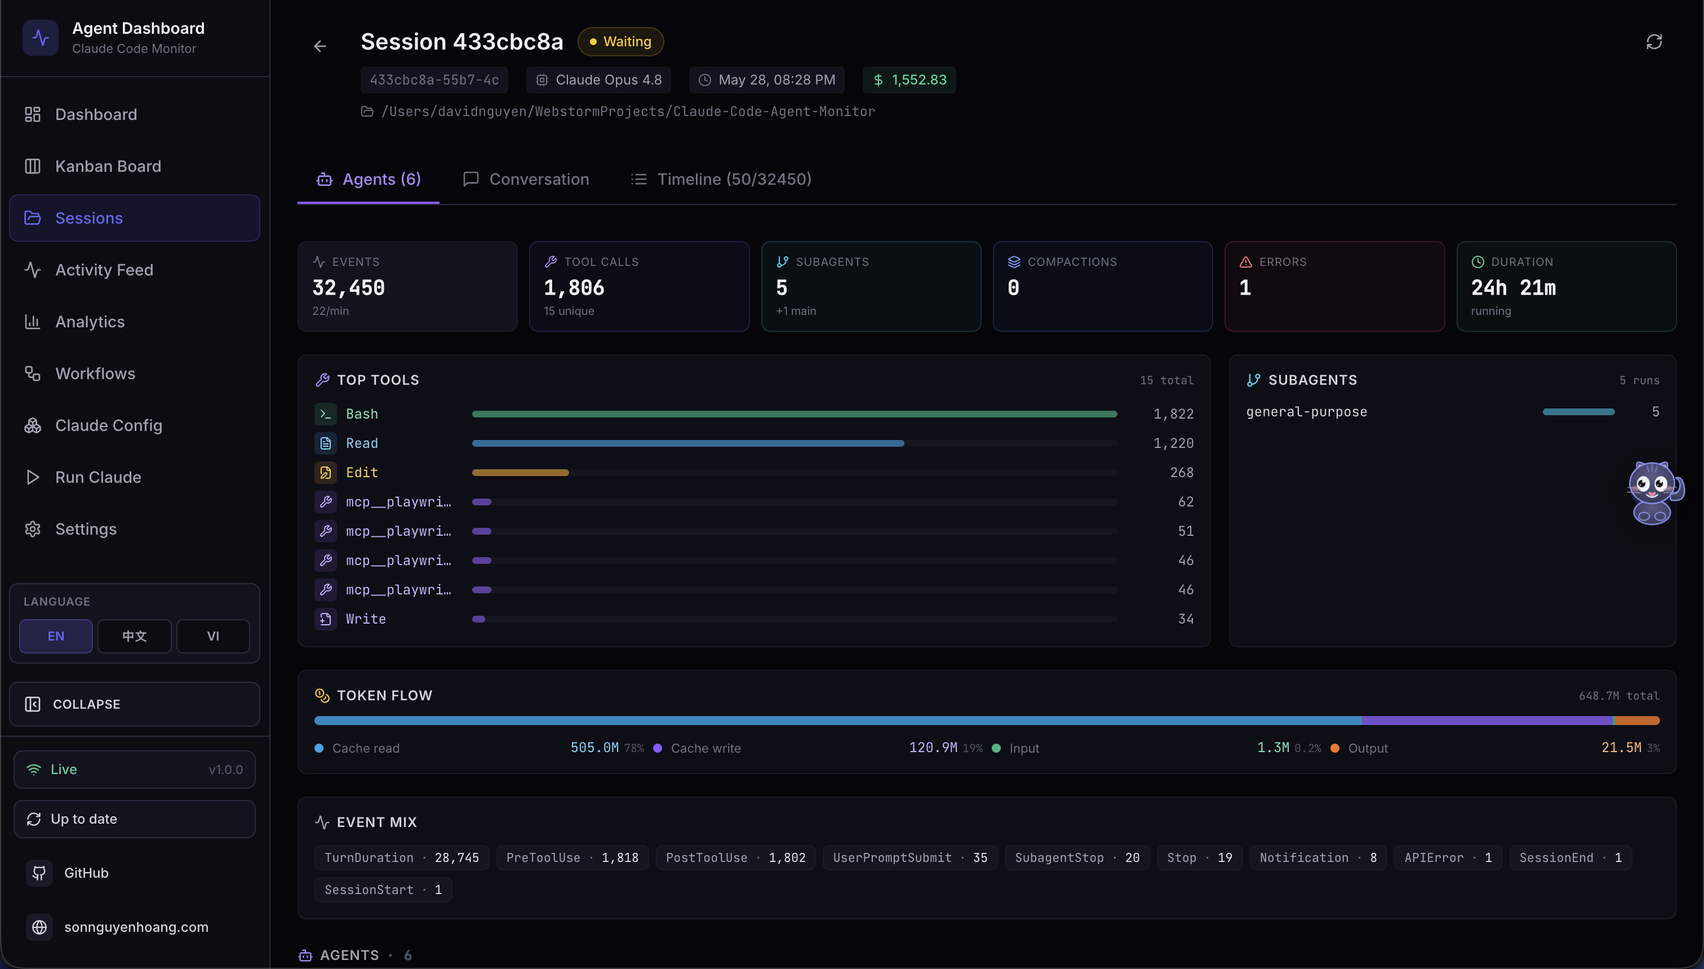This screenshot has width=1704, height=969.
Task: Click the Run Claude play icon
Action: tap(33, 478)
